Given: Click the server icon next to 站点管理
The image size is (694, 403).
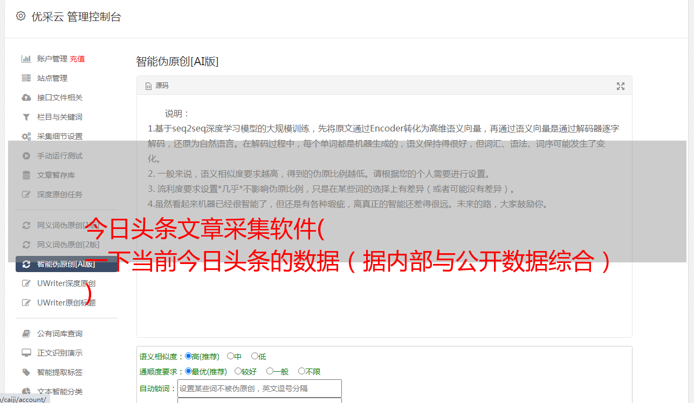Looking at the screenshot, I should pos(26,78).
